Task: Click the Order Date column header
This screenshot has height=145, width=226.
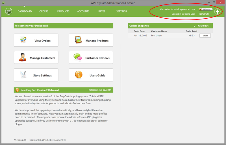Action: click(x=139, y=31)
